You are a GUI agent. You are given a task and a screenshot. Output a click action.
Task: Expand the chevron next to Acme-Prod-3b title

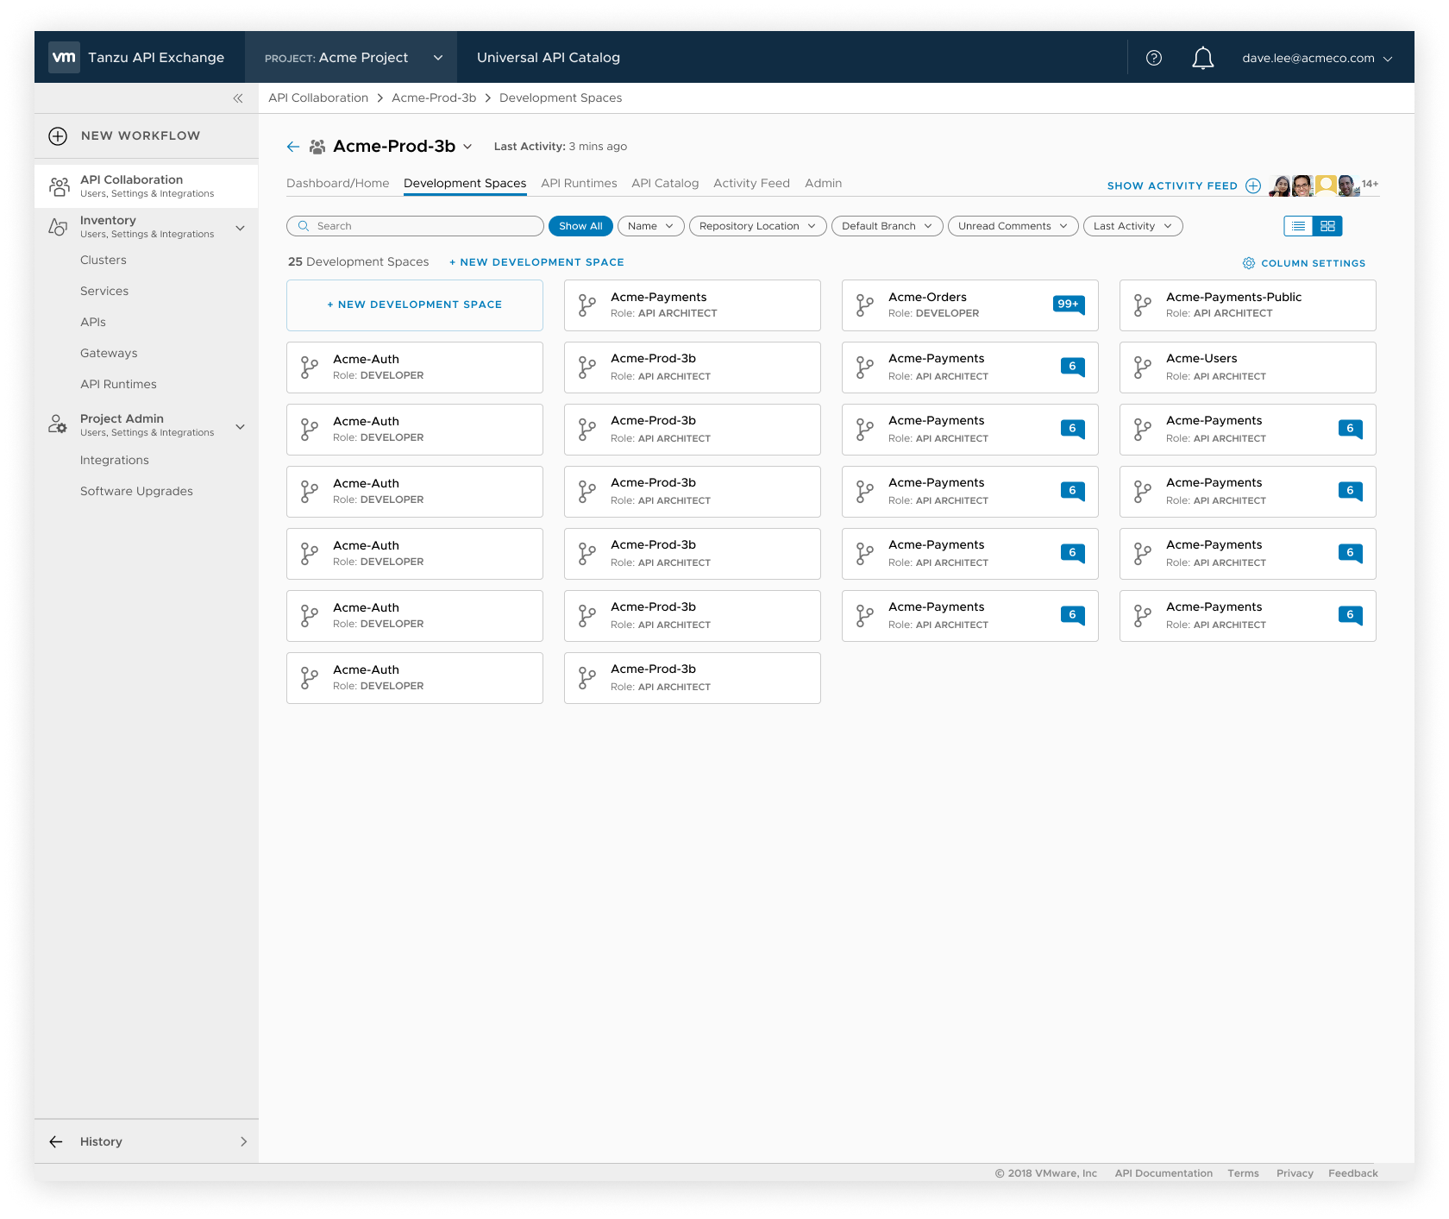467,147
